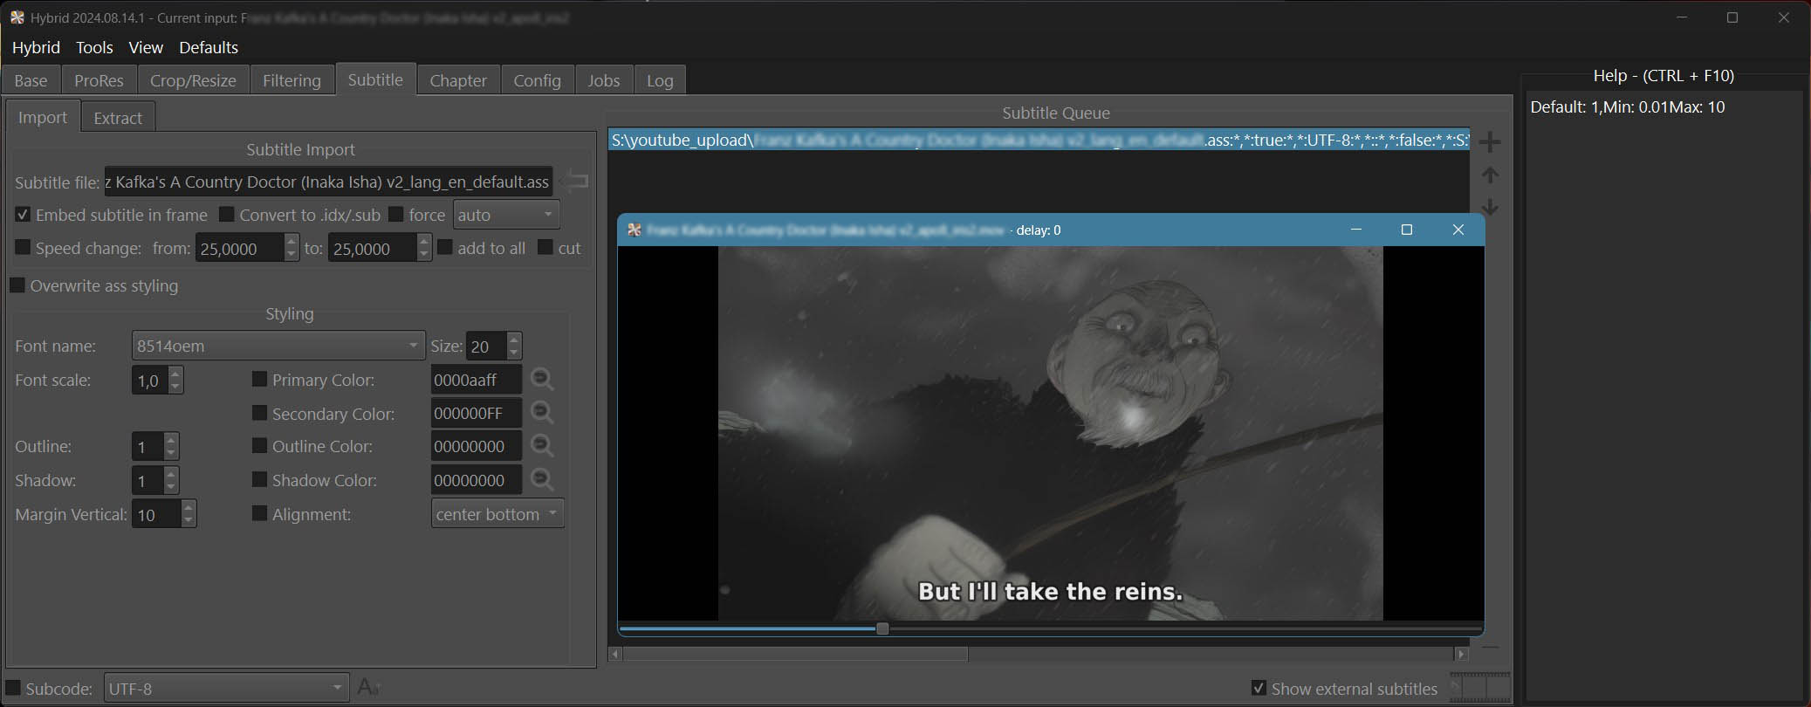Screen dimensions: 1811x707
Task: Uncheck Show external subtitles
Action: click(x=1259, y=688)
